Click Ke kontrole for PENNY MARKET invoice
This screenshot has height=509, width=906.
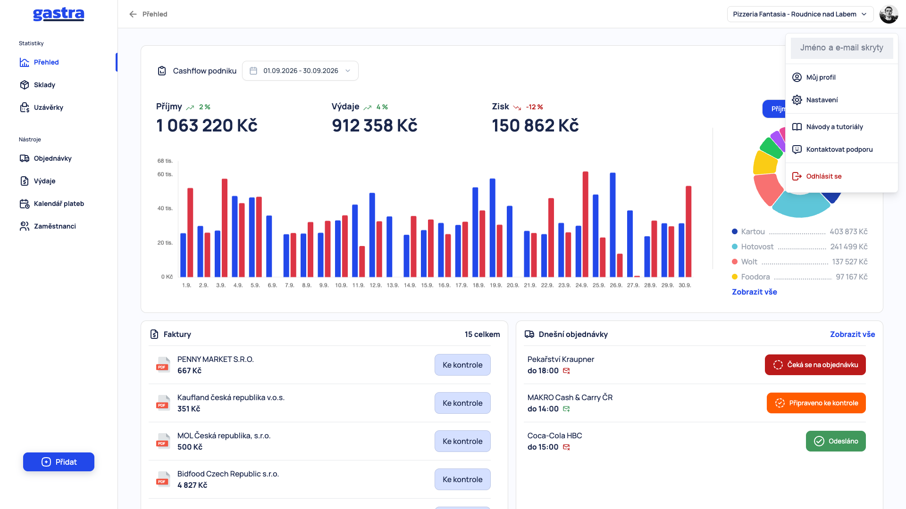tap(462, 365)
